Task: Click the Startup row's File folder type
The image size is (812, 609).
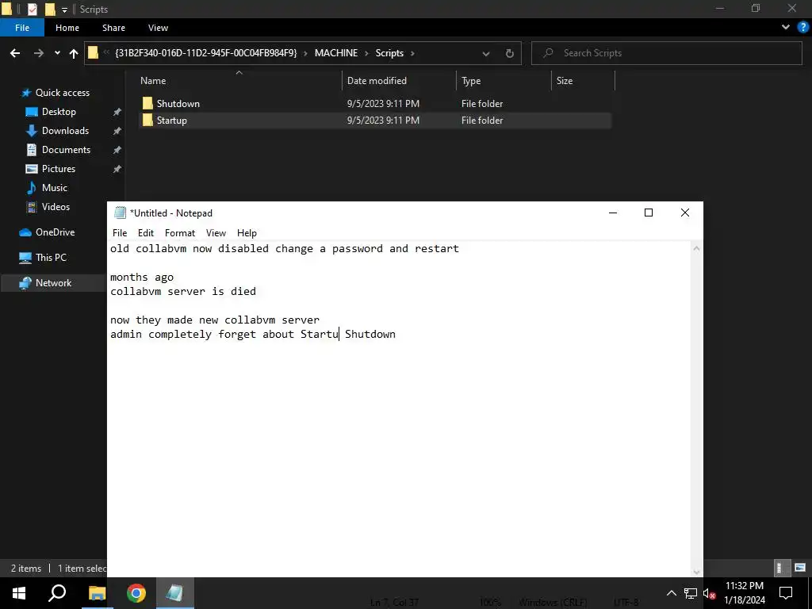Action: pos(481,121)
